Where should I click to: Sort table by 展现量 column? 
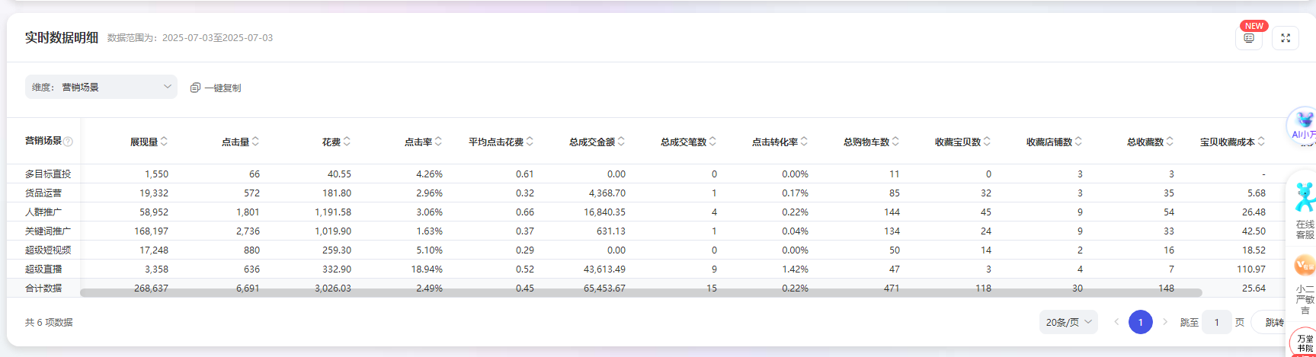164,142
